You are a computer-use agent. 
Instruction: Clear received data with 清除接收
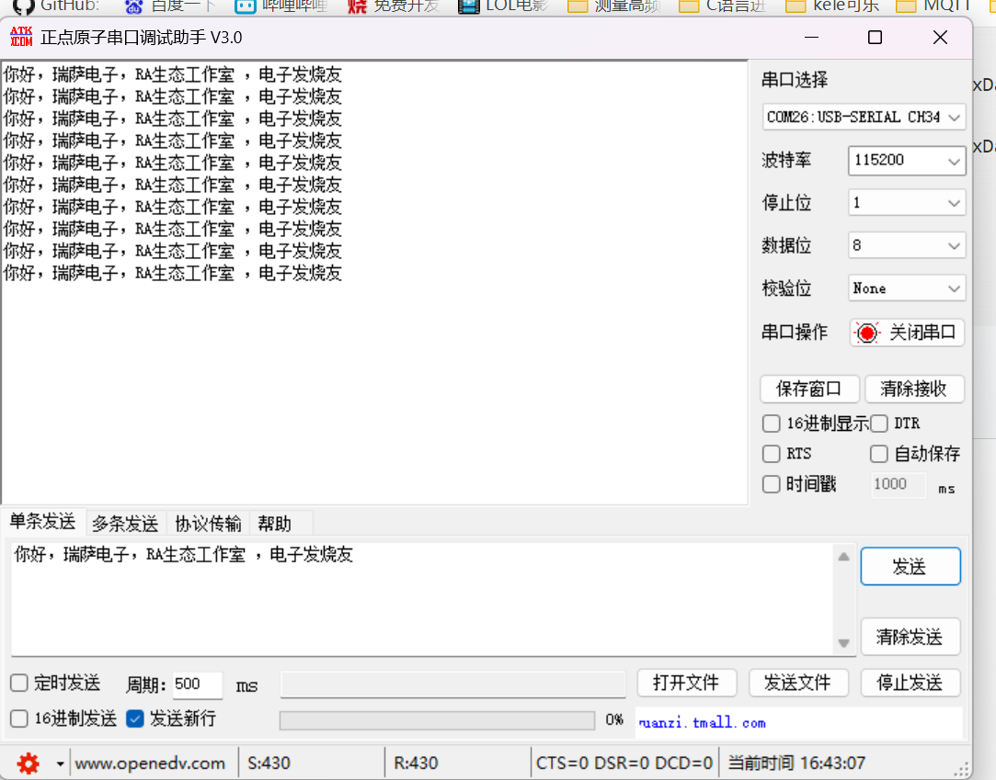click(915, 389)
